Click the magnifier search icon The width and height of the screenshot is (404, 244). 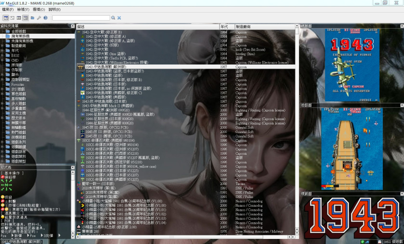coord(113,18)
